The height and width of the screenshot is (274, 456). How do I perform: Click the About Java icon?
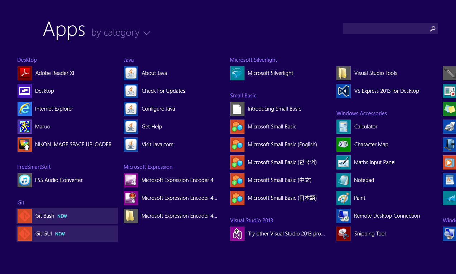coord(131,73)
